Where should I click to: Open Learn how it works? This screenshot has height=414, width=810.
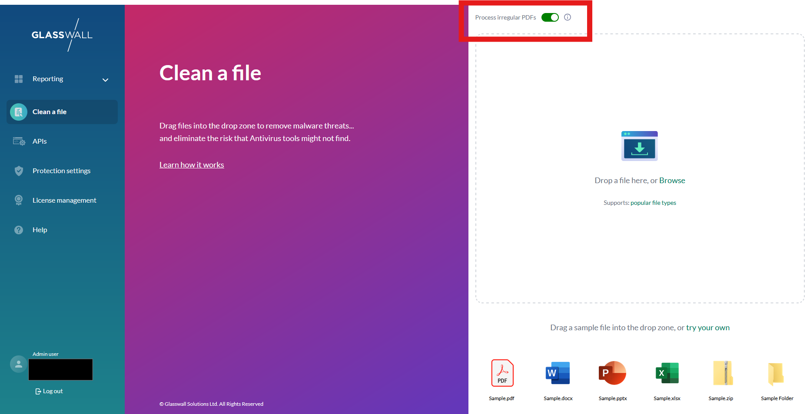191,164
